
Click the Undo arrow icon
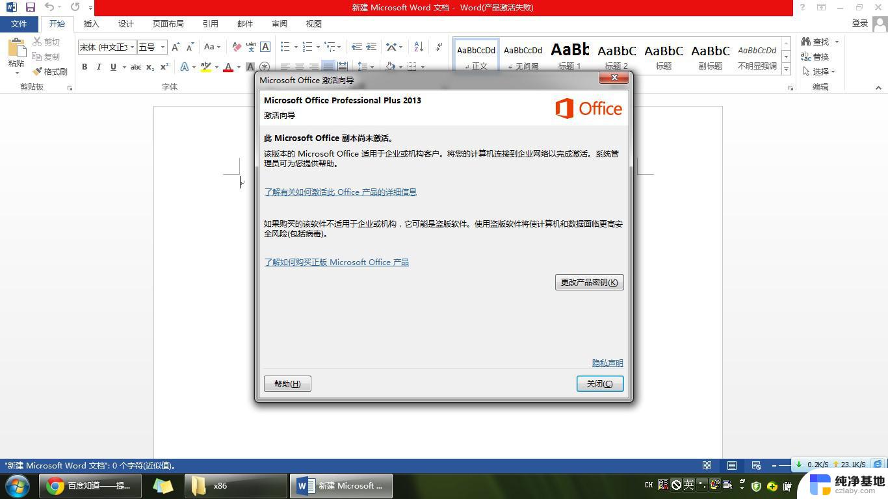(49, 7)
